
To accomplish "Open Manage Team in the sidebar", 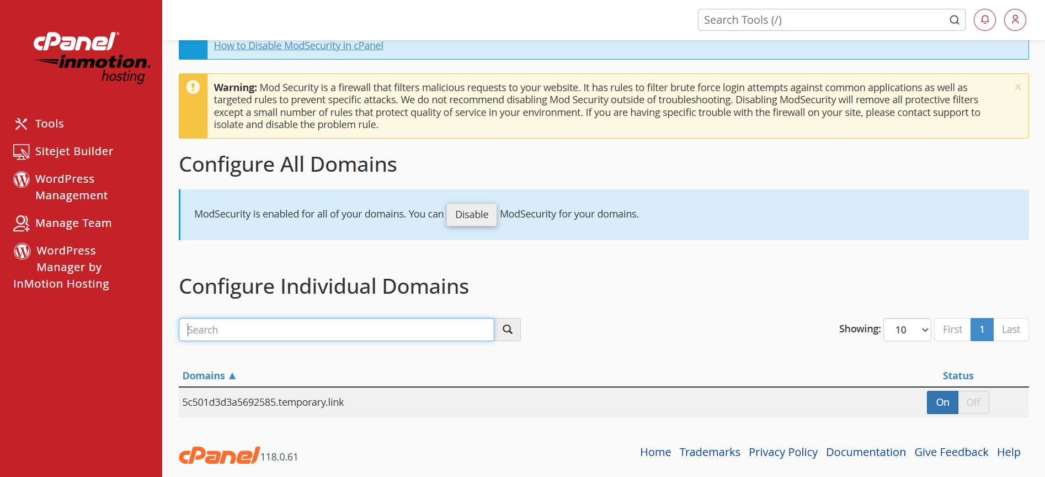I will click(73, 223).
